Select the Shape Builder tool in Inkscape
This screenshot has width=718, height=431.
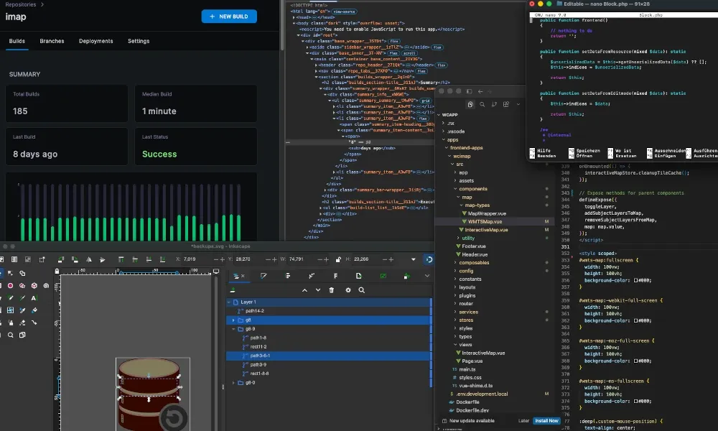(22, 274)
